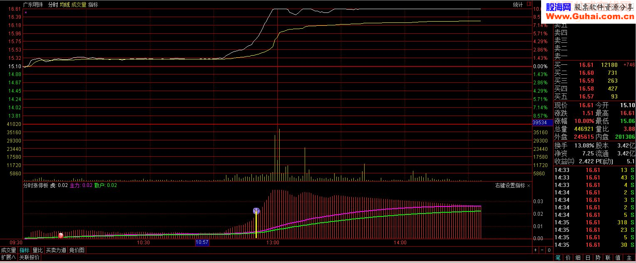The width and height of the screenshot is (636, 263).
Task: Click the 外盘 value 245615
Action: pos(584,137)
